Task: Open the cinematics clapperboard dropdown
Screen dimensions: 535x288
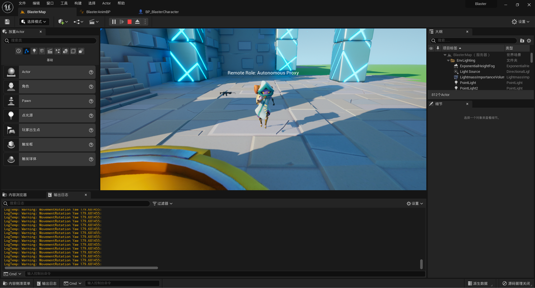Action: click(x=94, y=22)
